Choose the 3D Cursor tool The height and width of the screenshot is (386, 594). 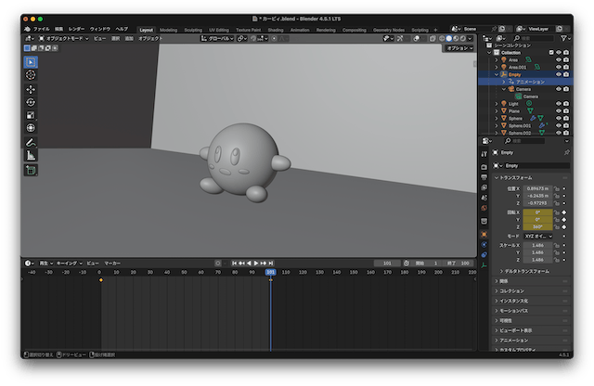pyautogui.click(x=31, y=74)
